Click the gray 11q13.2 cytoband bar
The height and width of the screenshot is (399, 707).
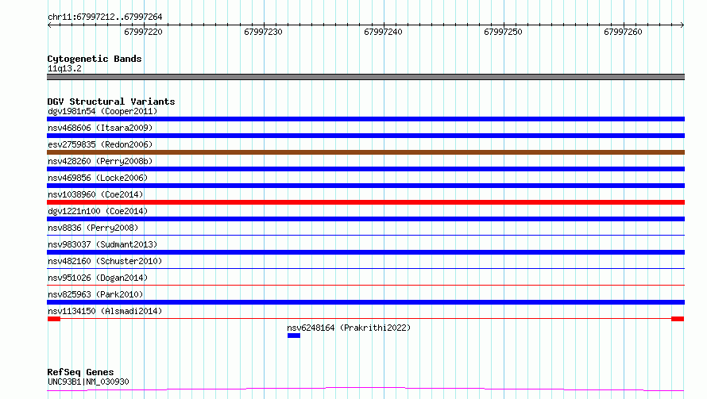[x=365, y=77]
